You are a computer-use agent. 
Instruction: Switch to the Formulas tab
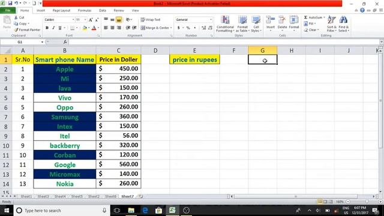tap(85, 11)
